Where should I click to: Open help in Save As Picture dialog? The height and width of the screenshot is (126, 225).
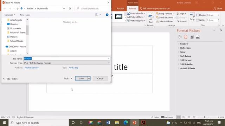(x=107, y=15)
